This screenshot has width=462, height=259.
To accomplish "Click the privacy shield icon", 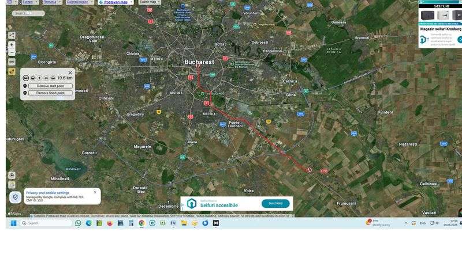I will coord(15,197).
